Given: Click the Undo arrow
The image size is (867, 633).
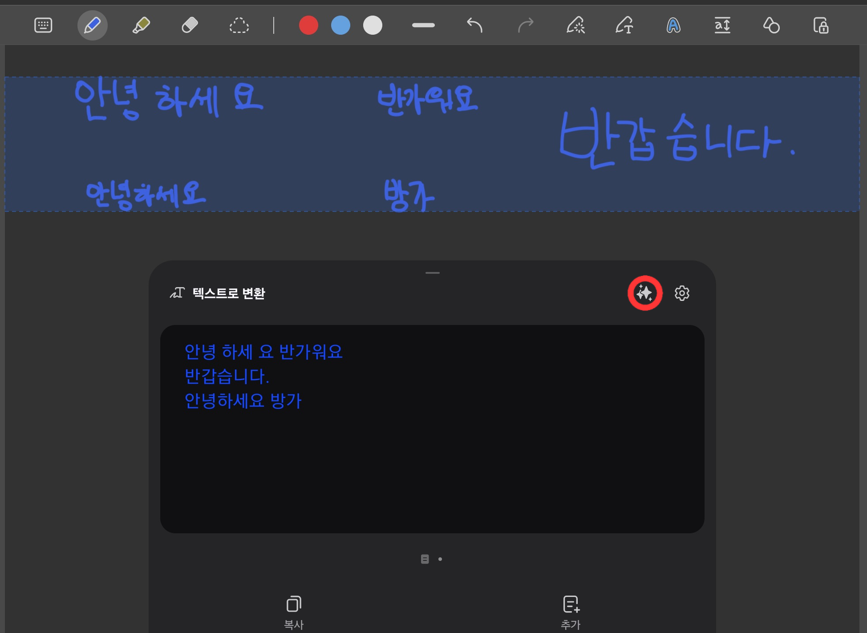Looking at the screenshot, I should [474, 25].
